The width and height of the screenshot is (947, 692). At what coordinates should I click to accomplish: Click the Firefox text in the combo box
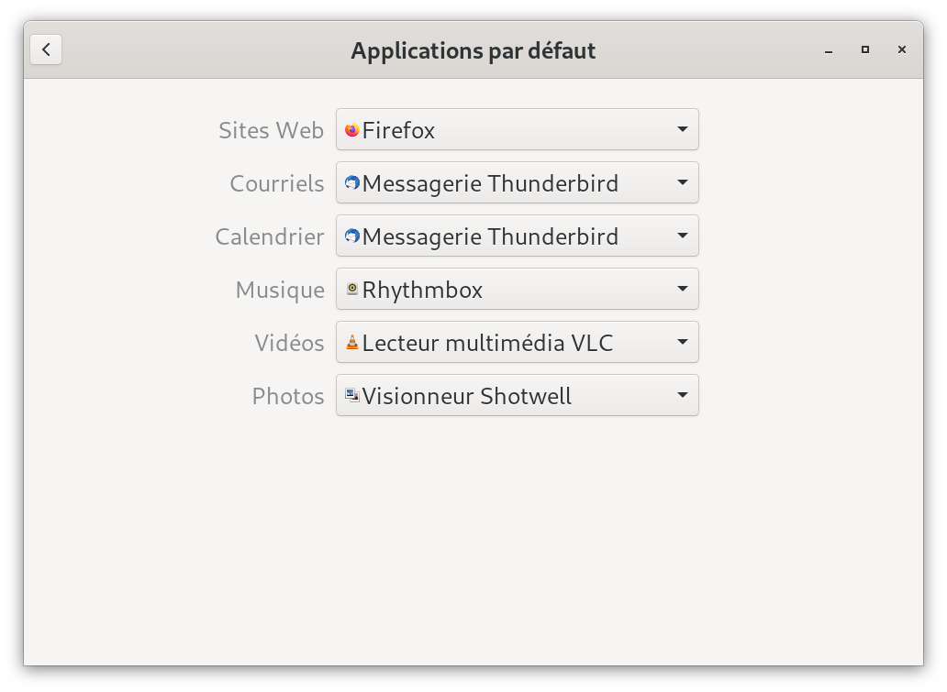coord(398,130)
